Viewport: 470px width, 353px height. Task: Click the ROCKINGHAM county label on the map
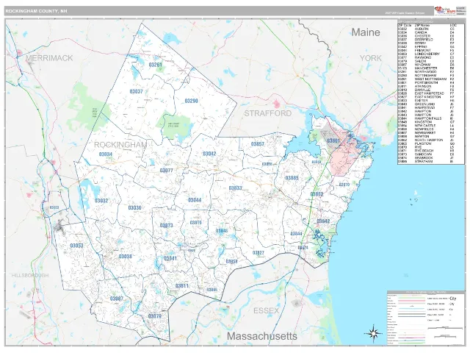tap(120, 145)
